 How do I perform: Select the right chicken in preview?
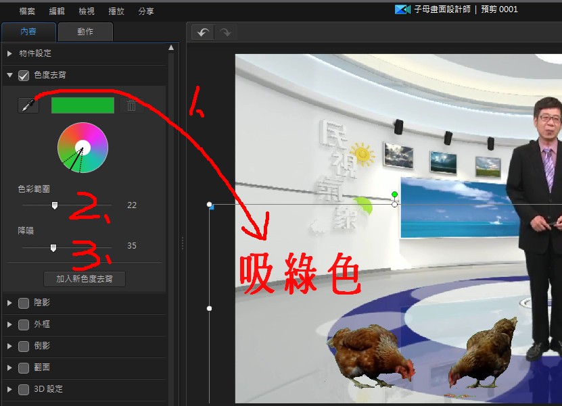[483, 352]
